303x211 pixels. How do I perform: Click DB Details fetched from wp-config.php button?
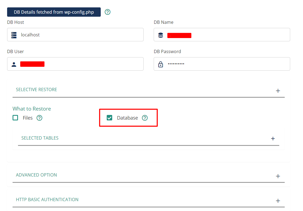(54, 12)
